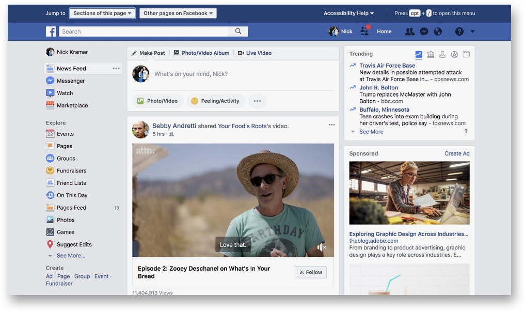Select the Photo/Video Album tab
Image resolution: width=525 pixels, height=312 pixels.
coord(202,53)
